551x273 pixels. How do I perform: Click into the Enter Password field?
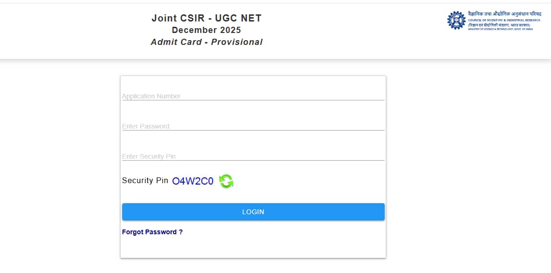(253, 126)
